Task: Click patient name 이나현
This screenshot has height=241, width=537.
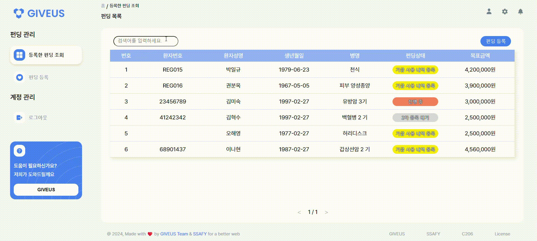Action: click(x=233, y=149)
